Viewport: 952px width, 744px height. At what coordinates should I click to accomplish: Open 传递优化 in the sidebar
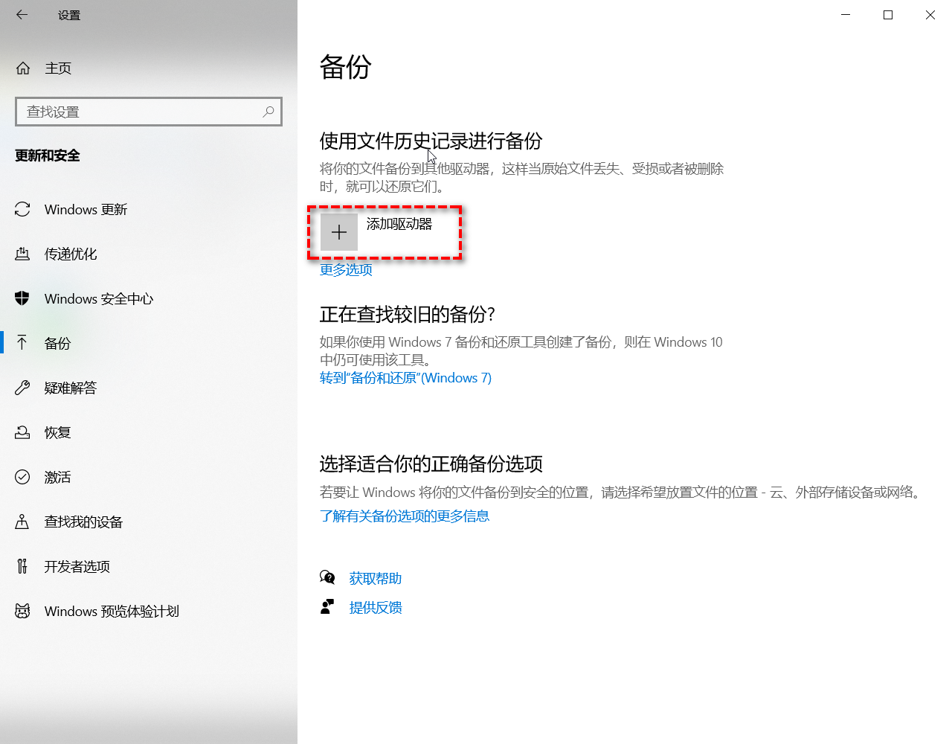71,254
